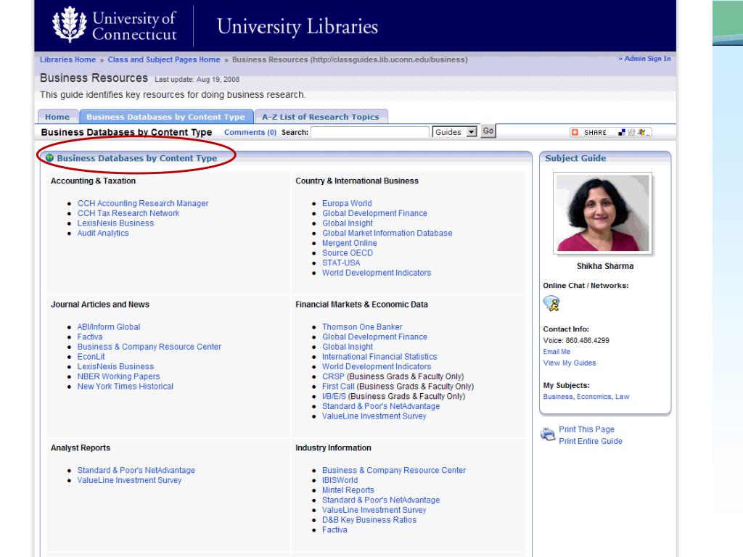
Task: Open I/B/E/S database link
Action: click(x=334, y=397)
